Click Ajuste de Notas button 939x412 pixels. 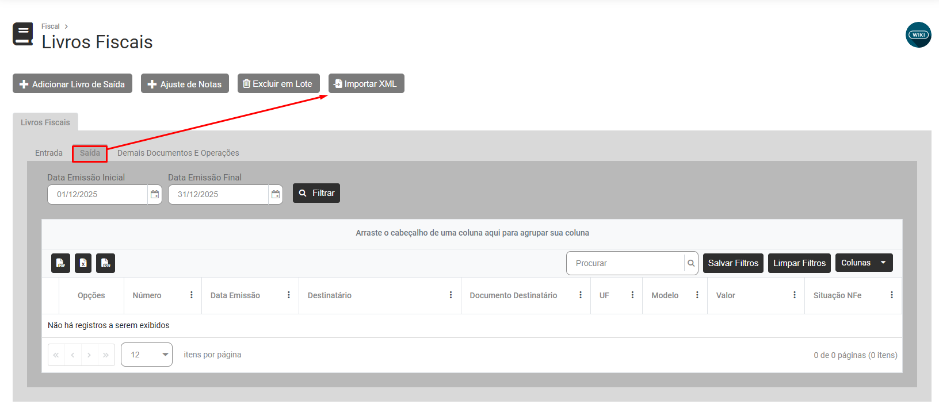click(185, 83)
